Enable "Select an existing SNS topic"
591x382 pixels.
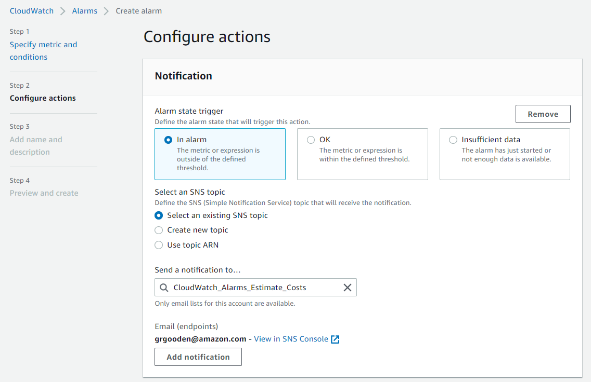click(159, 215)
